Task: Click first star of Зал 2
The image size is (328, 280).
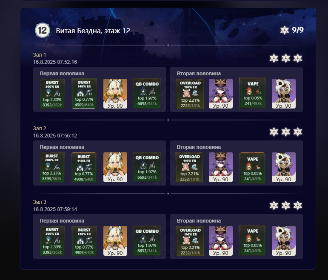Action: tap(274, 132)
